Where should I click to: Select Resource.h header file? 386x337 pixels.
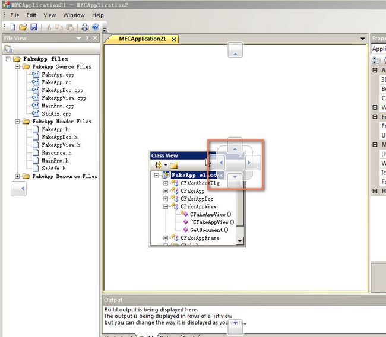(56, 152)
